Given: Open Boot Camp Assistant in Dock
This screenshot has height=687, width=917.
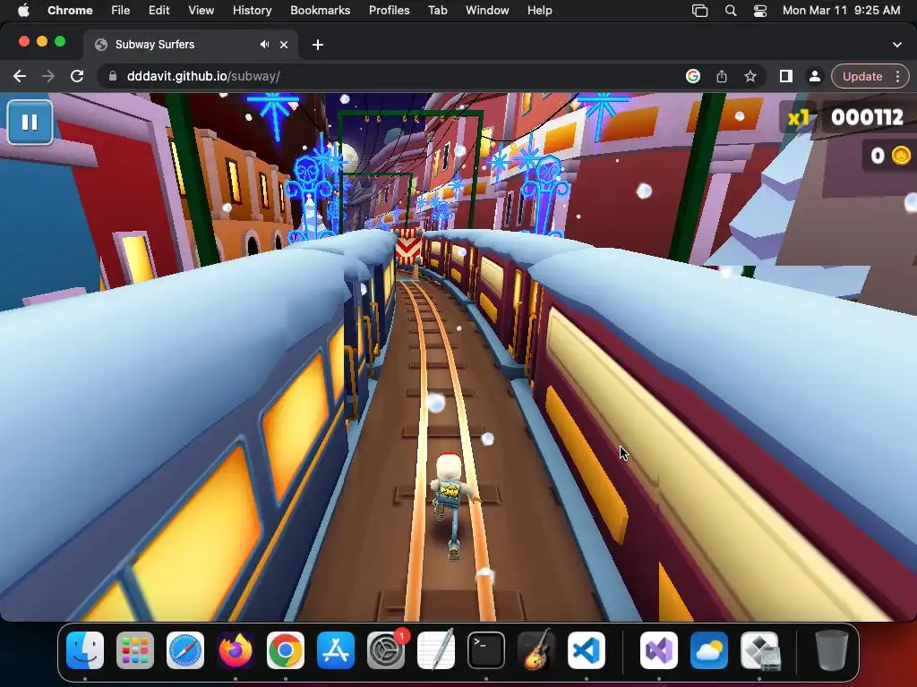Looking at the screenshot, I should pos(759,650).
